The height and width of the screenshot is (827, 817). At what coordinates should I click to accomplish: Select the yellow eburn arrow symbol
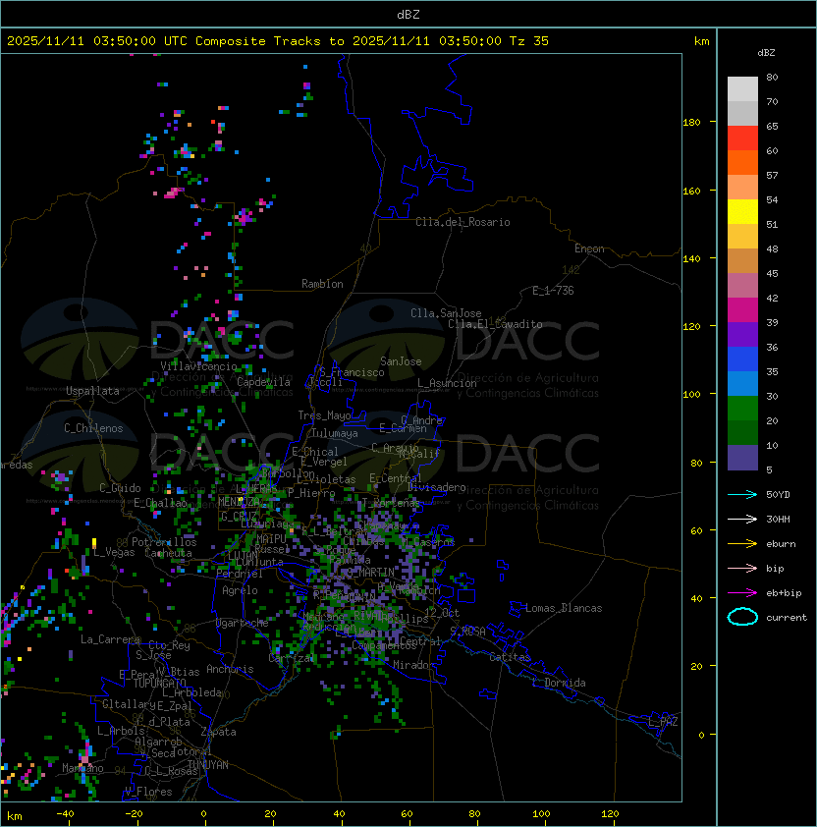tap(742, 543)
